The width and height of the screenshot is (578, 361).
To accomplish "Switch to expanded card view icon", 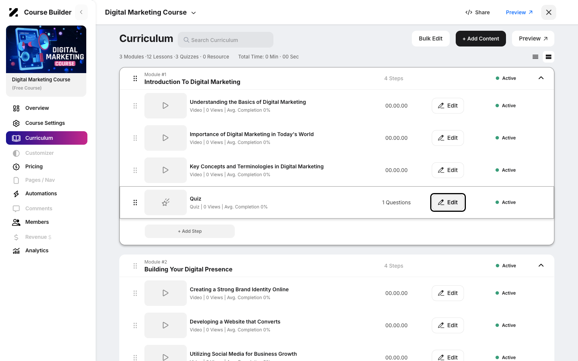I will [x=548, y=57].
